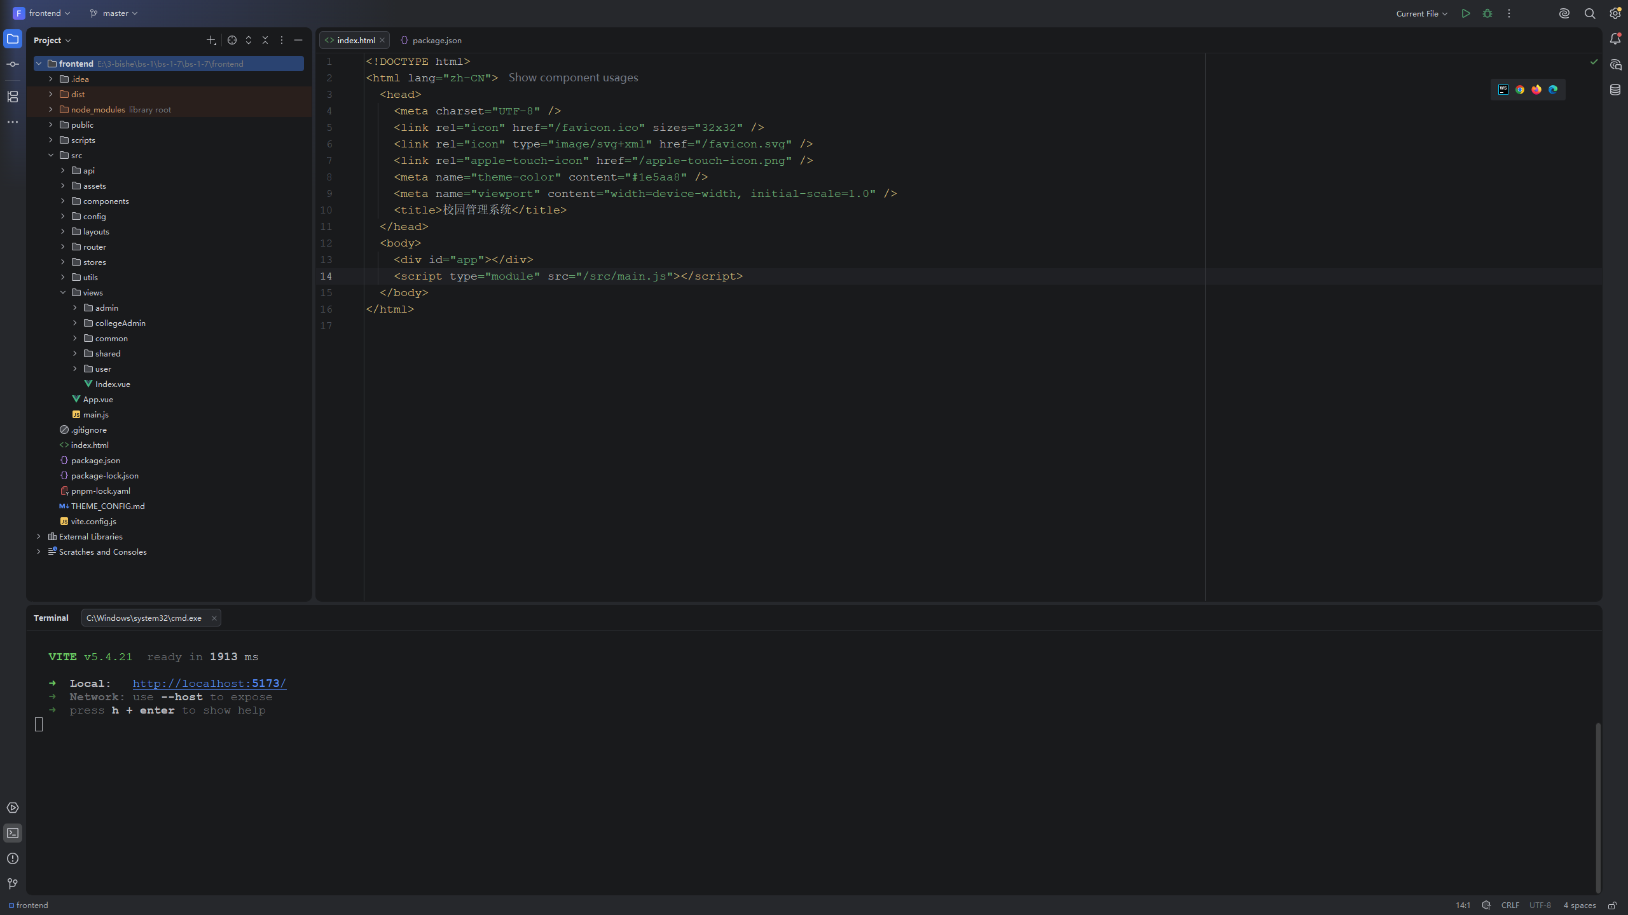Click Show component usages hint
Screen dimensions: 1628x915
(573, 78)
